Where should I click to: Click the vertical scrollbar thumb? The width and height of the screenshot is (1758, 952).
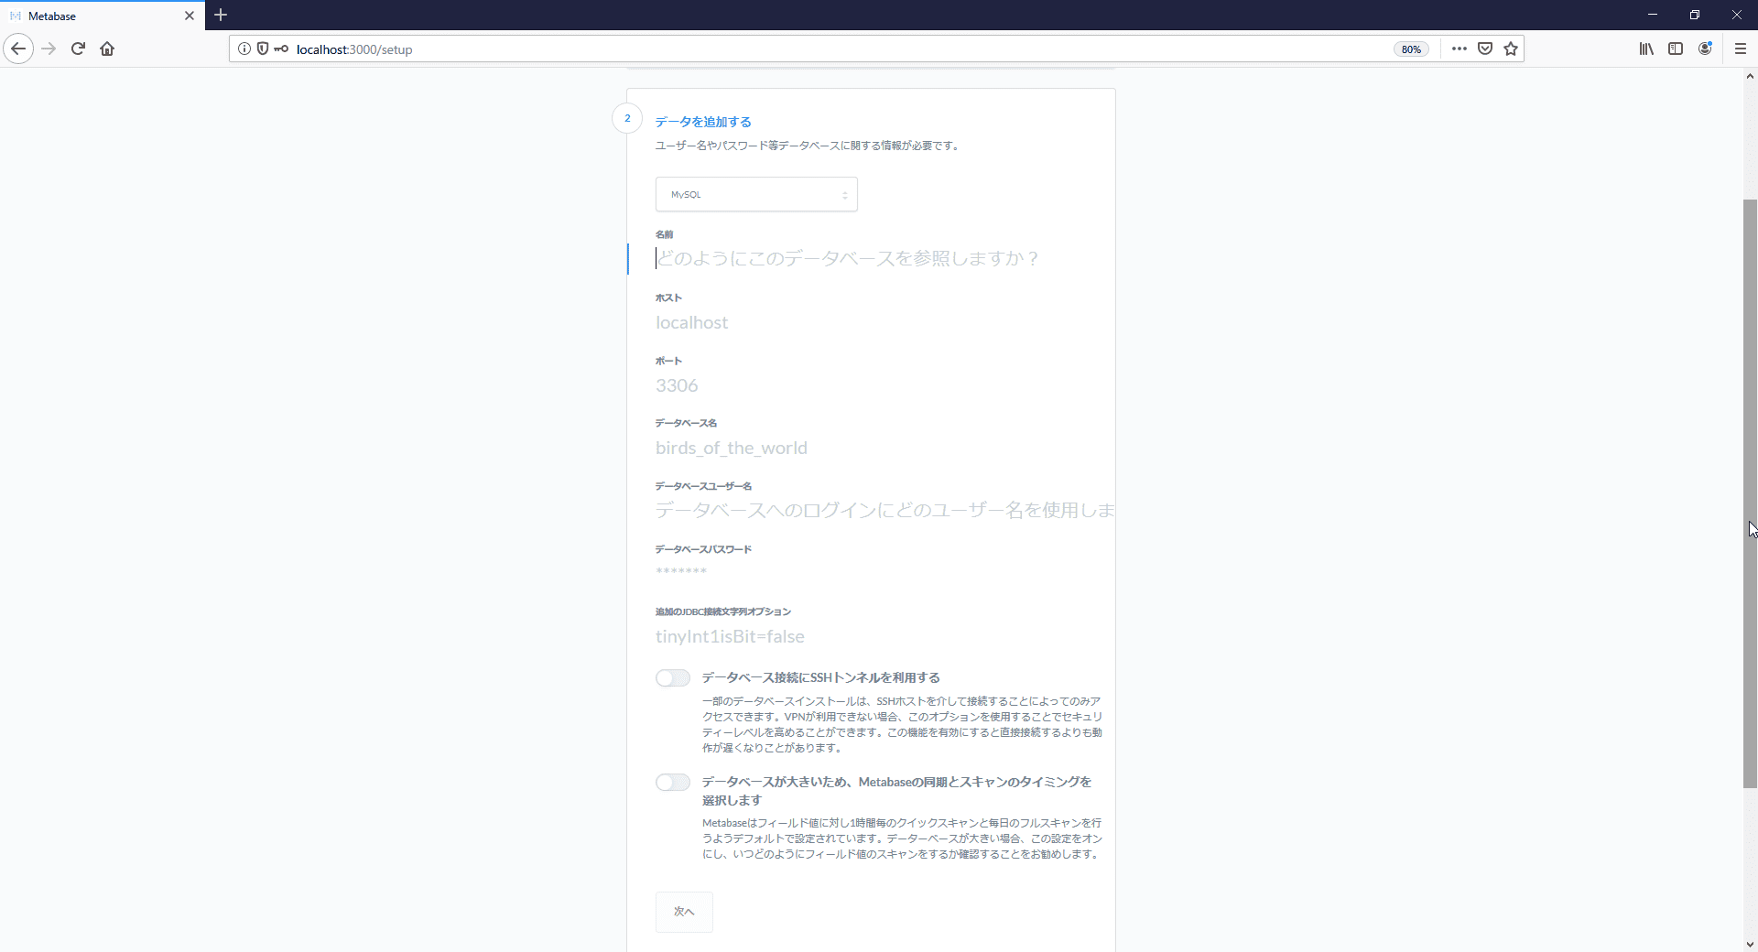click(x=1750, y=493)
